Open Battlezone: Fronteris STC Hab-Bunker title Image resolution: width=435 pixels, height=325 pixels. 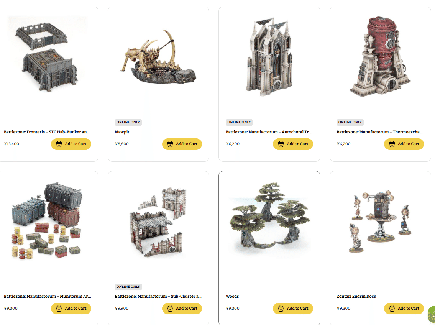47,132
